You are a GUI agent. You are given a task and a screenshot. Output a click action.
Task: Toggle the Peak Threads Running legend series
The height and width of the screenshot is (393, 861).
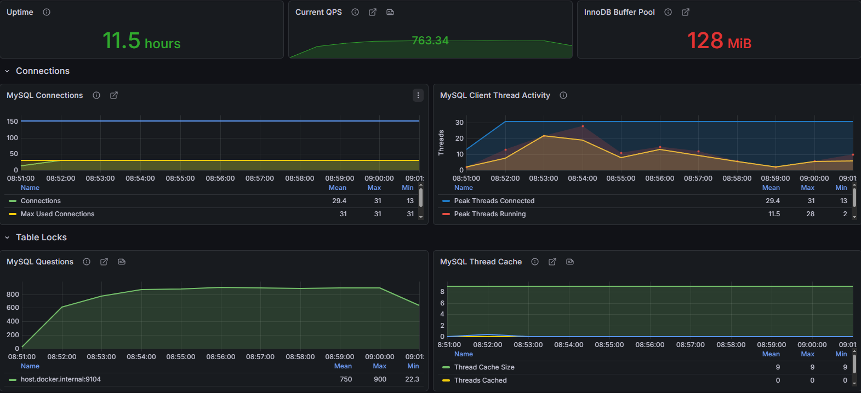[490, 214]
